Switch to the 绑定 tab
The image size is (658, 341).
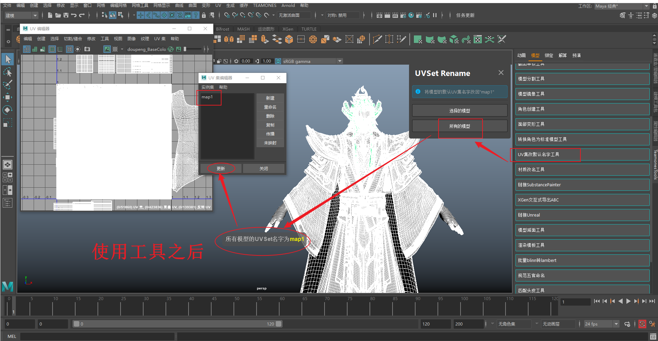549,55
